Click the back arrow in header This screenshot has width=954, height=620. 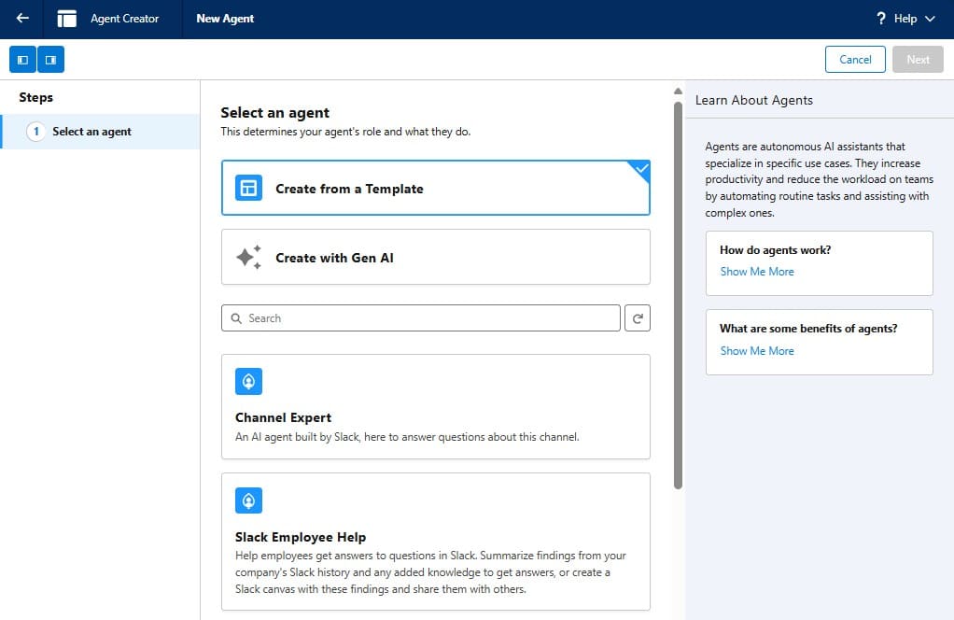click(x=22, y=19)
